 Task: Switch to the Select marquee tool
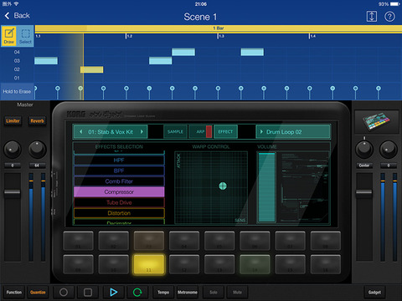click(25, 36)
